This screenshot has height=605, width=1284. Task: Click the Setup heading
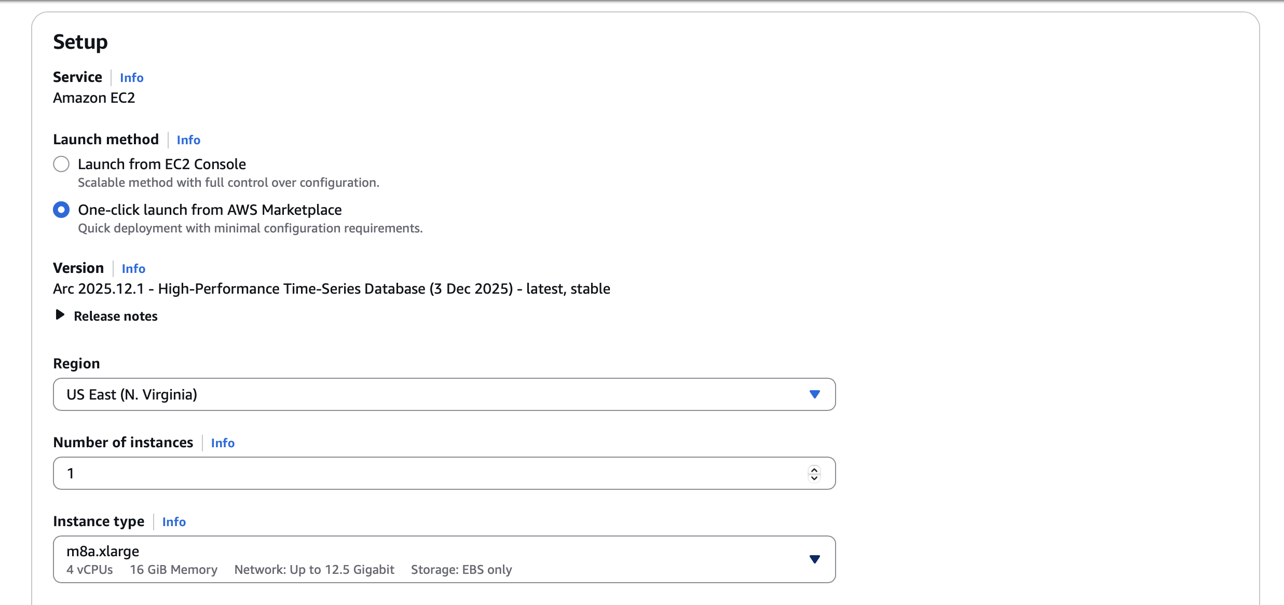pyautogui.click(x=80, y=42)
